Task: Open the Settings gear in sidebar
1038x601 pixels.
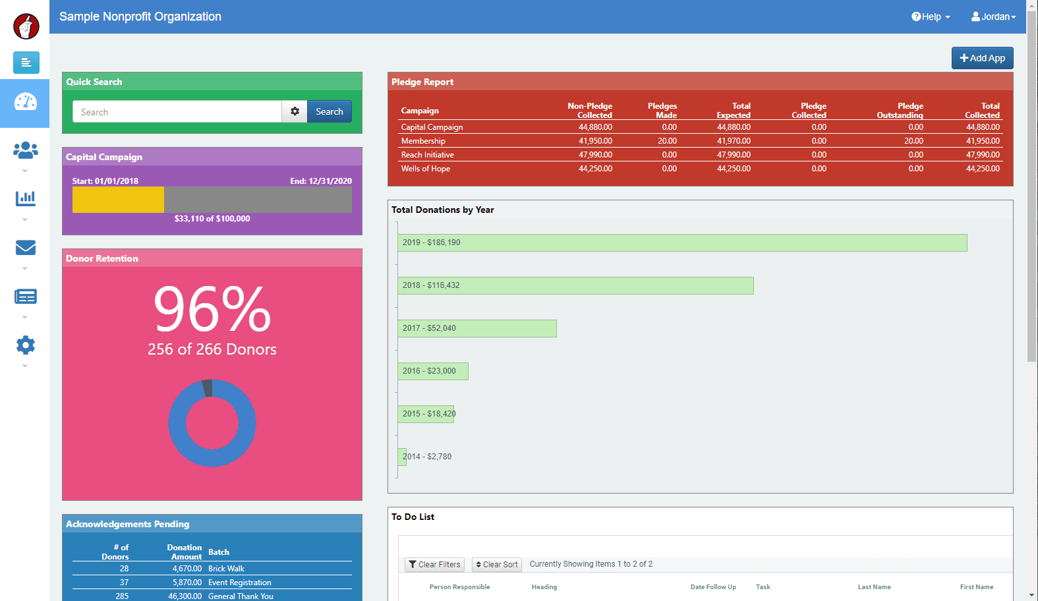Action: tap(25, 345)
